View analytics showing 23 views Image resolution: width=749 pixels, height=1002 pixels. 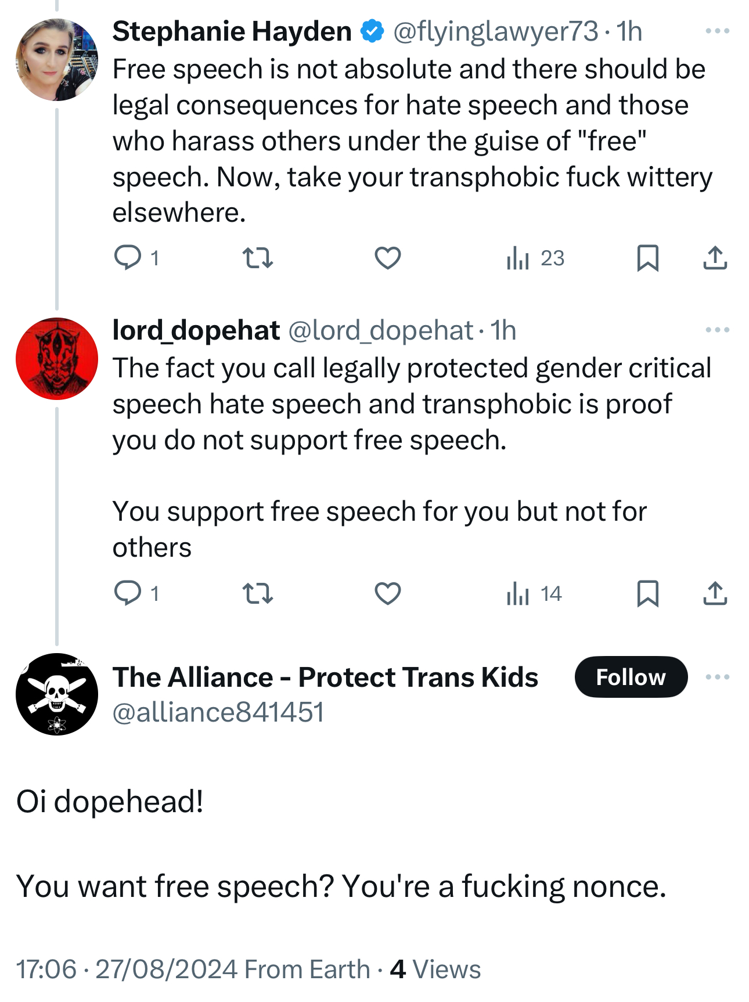[x=535, y=258]
